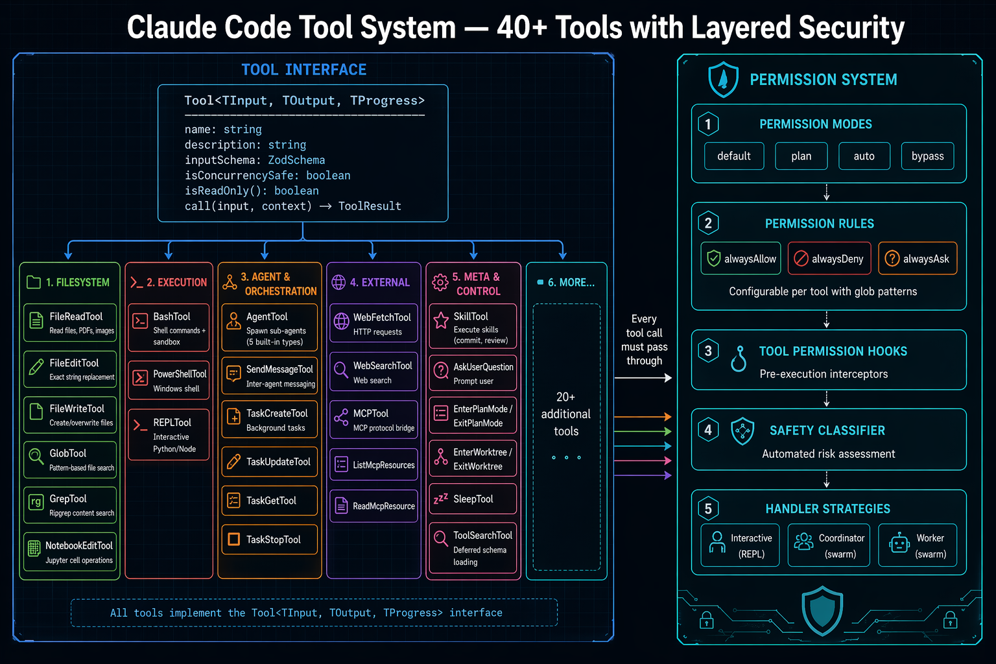Click the PowerShellTool icon
Screen dimensions: 996x664
coord(140,378)
